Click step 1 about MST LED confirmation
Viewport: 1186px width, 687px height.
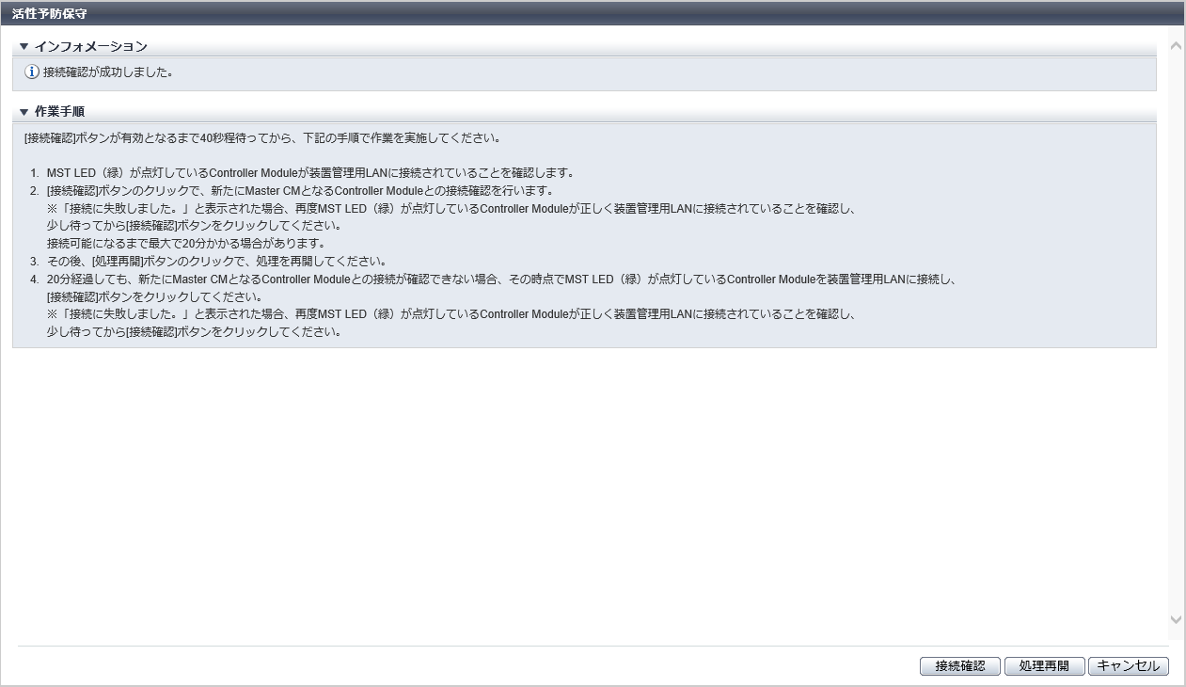tap(310, 173)
